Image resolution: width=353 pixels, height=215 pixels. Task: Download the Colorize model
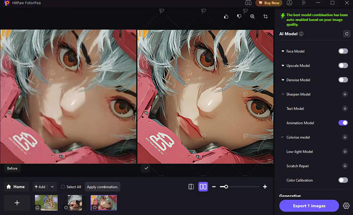345,137
